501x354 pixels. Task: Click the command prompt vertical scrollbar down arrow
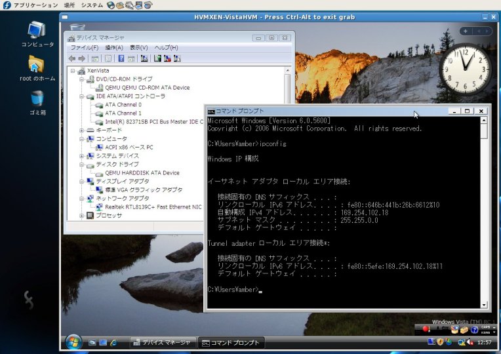[484, 304]
